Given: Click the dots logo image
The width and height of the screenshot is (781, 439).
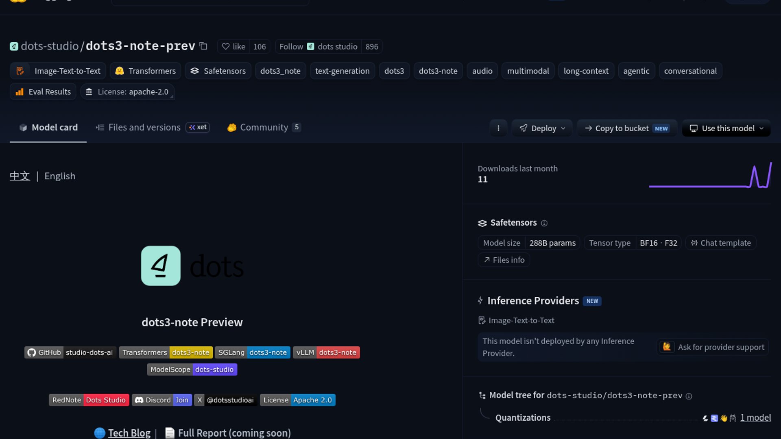Looking at the screenshot, I should [x=192, y=266].
